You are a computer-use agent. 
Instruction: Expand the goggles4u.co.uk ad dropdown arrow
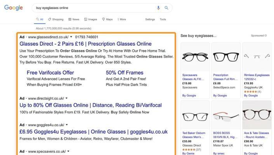click(x=67, y=125)
